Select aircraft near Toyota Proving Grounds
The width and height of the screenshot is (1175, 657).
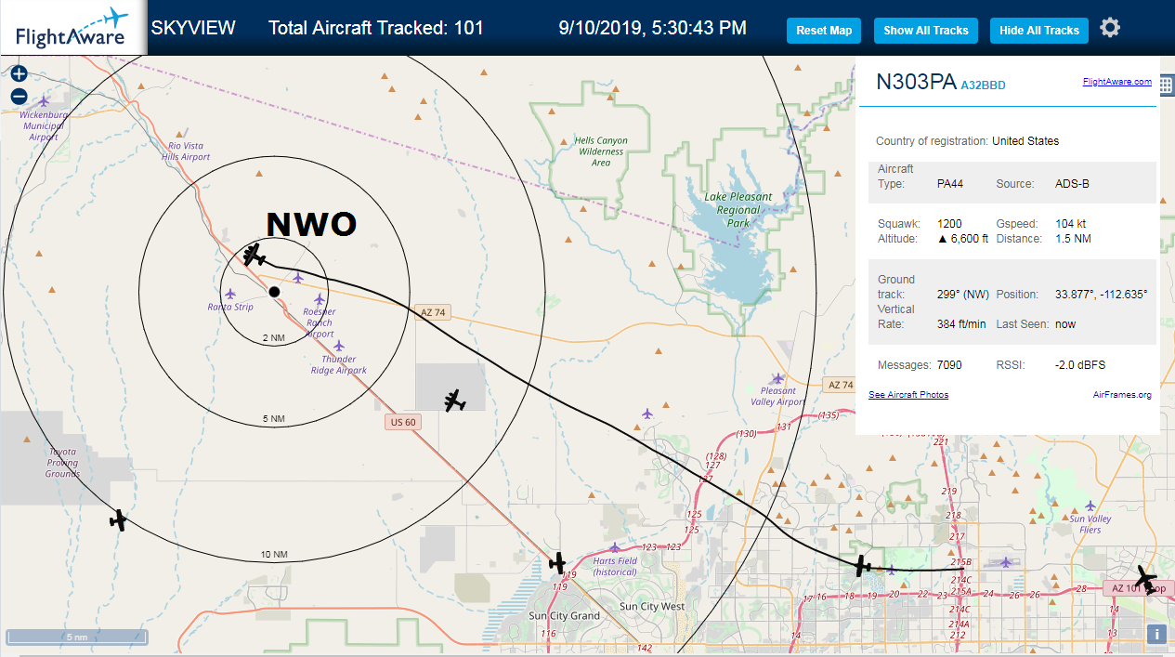[x=117, y=519]
